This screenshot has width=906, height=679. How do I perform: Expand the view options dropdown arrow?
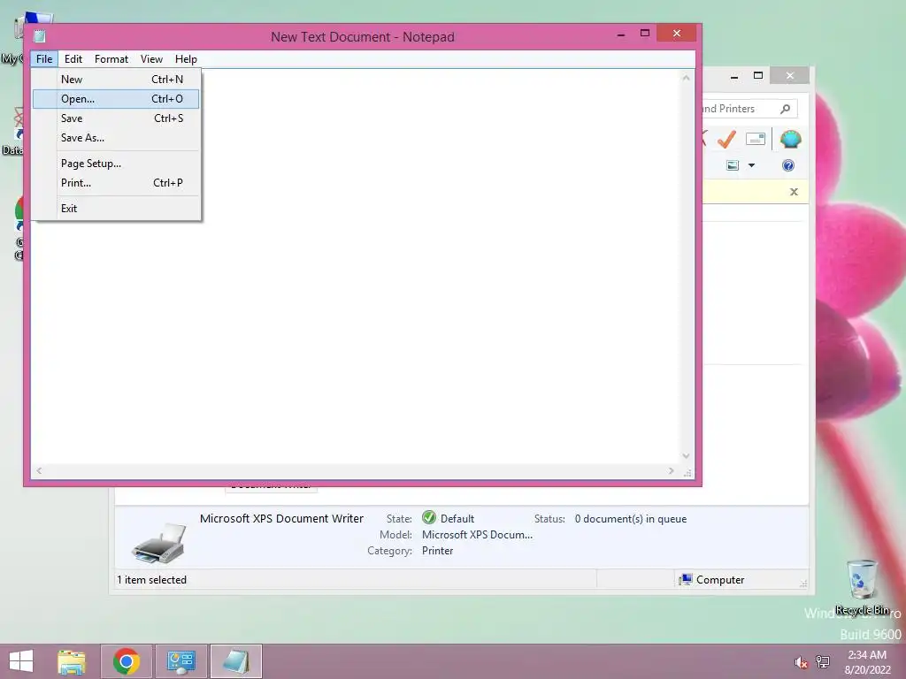click(752, 165)
